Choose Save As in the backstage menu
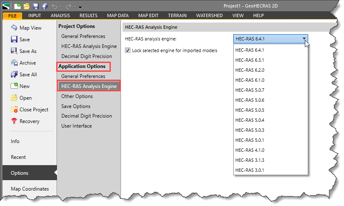The image size is (344, 206). (28, 51)
